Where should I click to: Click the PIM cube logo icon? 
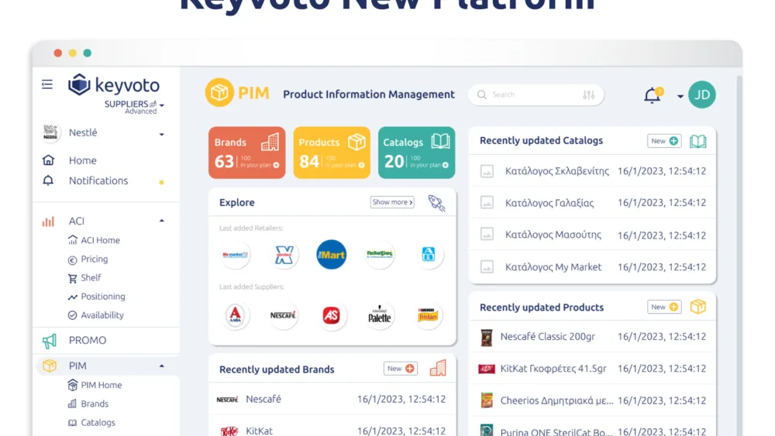click(x=219, y=92)
